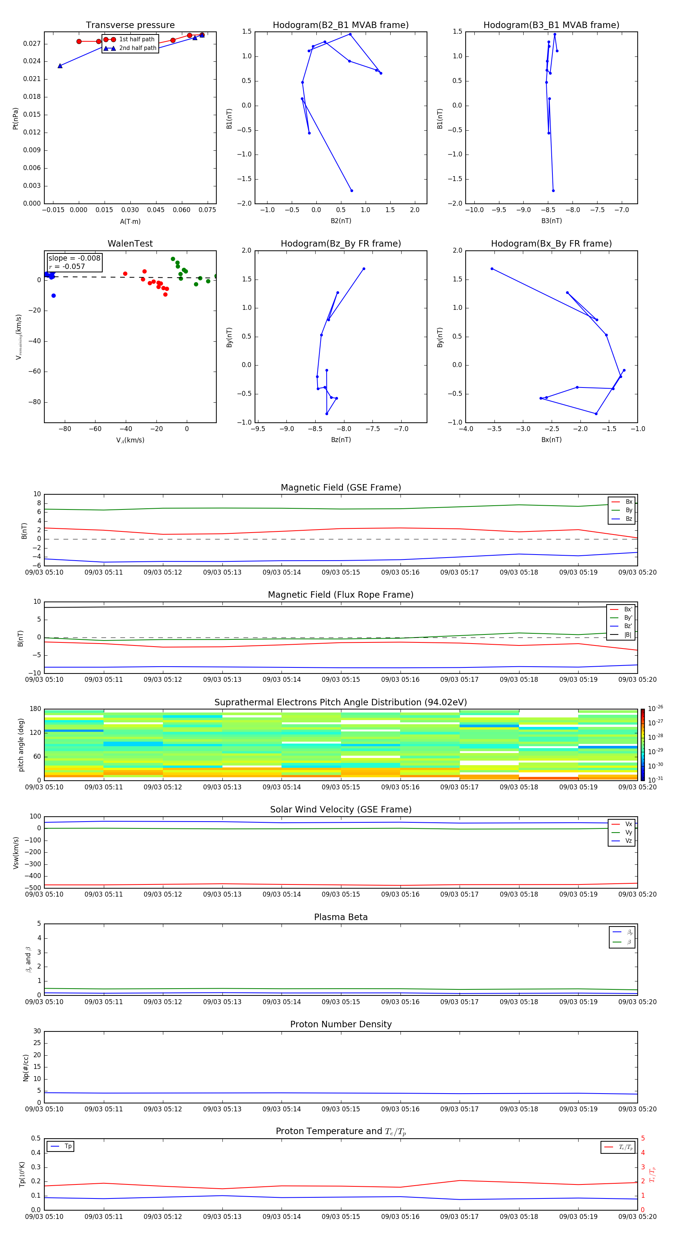This screenshot has height=1250, width=682.
Task: Click 'By' in GSE magnetic field legend
Action: pyautogui.click(x=629, y=510)
